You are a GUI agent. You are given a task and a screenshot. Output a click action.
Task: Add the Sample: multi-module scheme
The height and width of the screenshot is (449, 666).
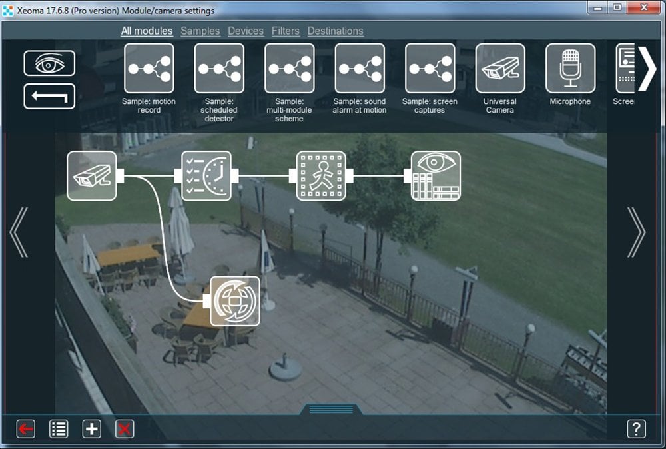click(289, 68)
